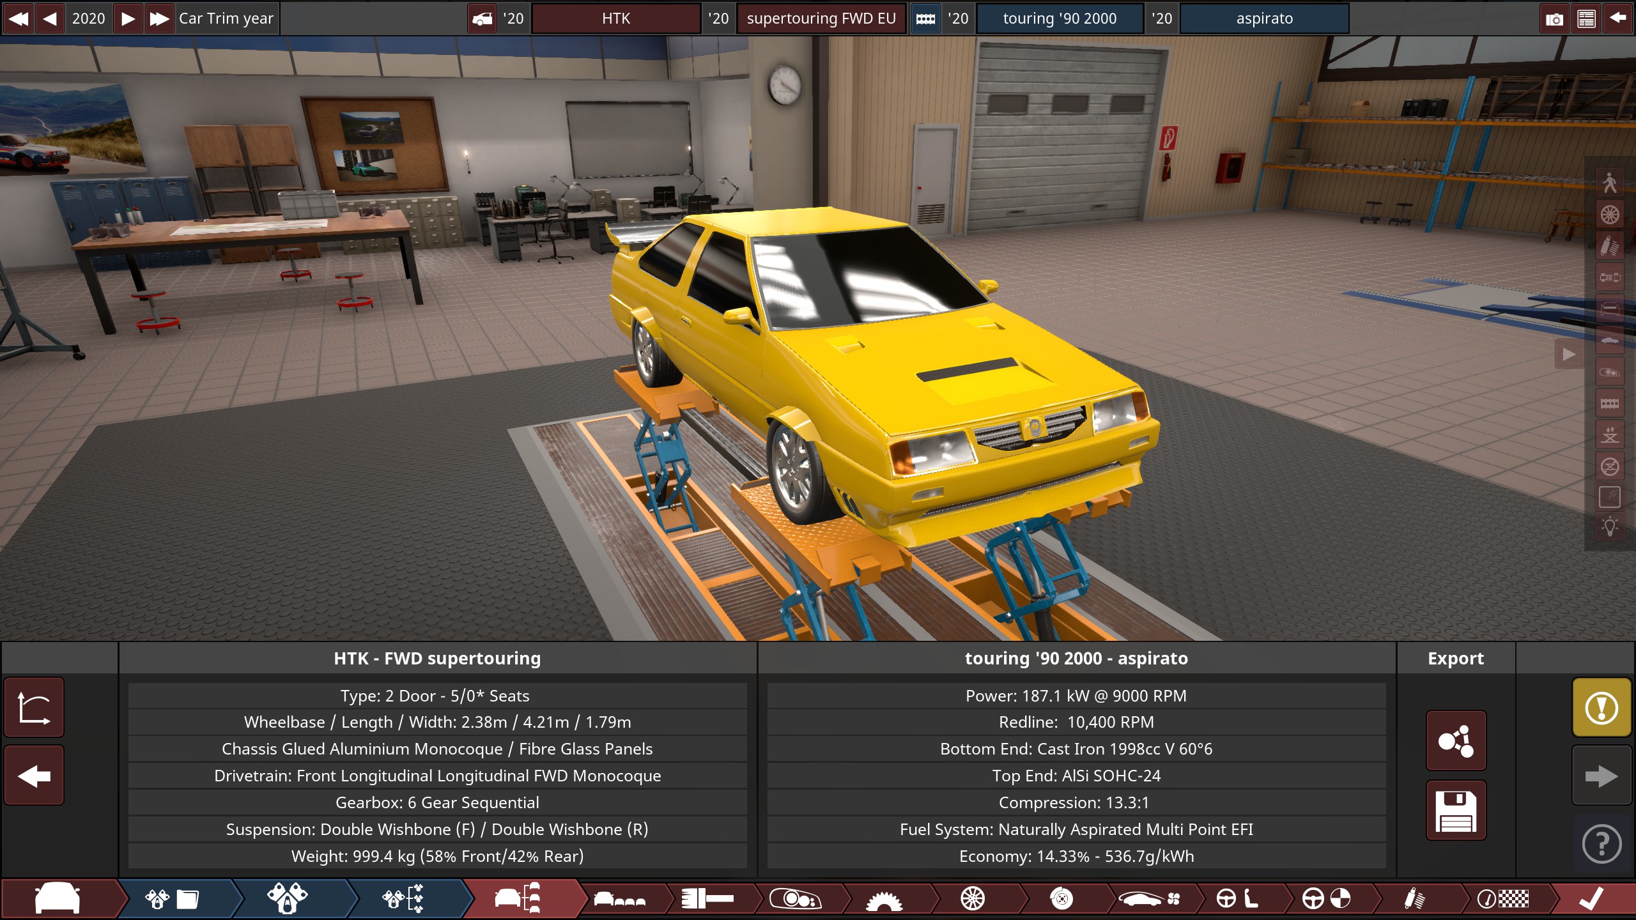Click the 'Gearbox: 6 Gear Sequential' row

pyautogui.click(x=437, y=802)
